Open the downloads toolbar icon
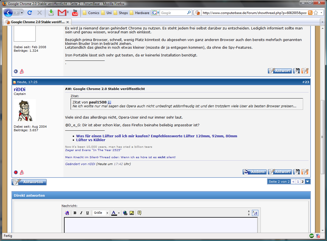This screenshot has width=327, height=241. click(51, 13)
